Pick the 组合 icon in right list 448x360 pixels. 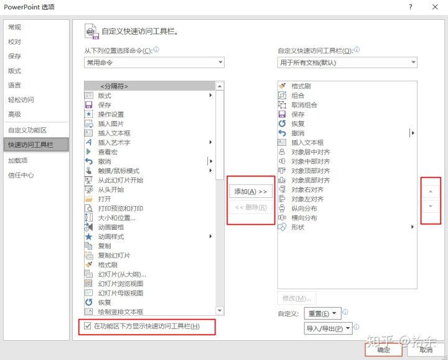tap(282, 96)
